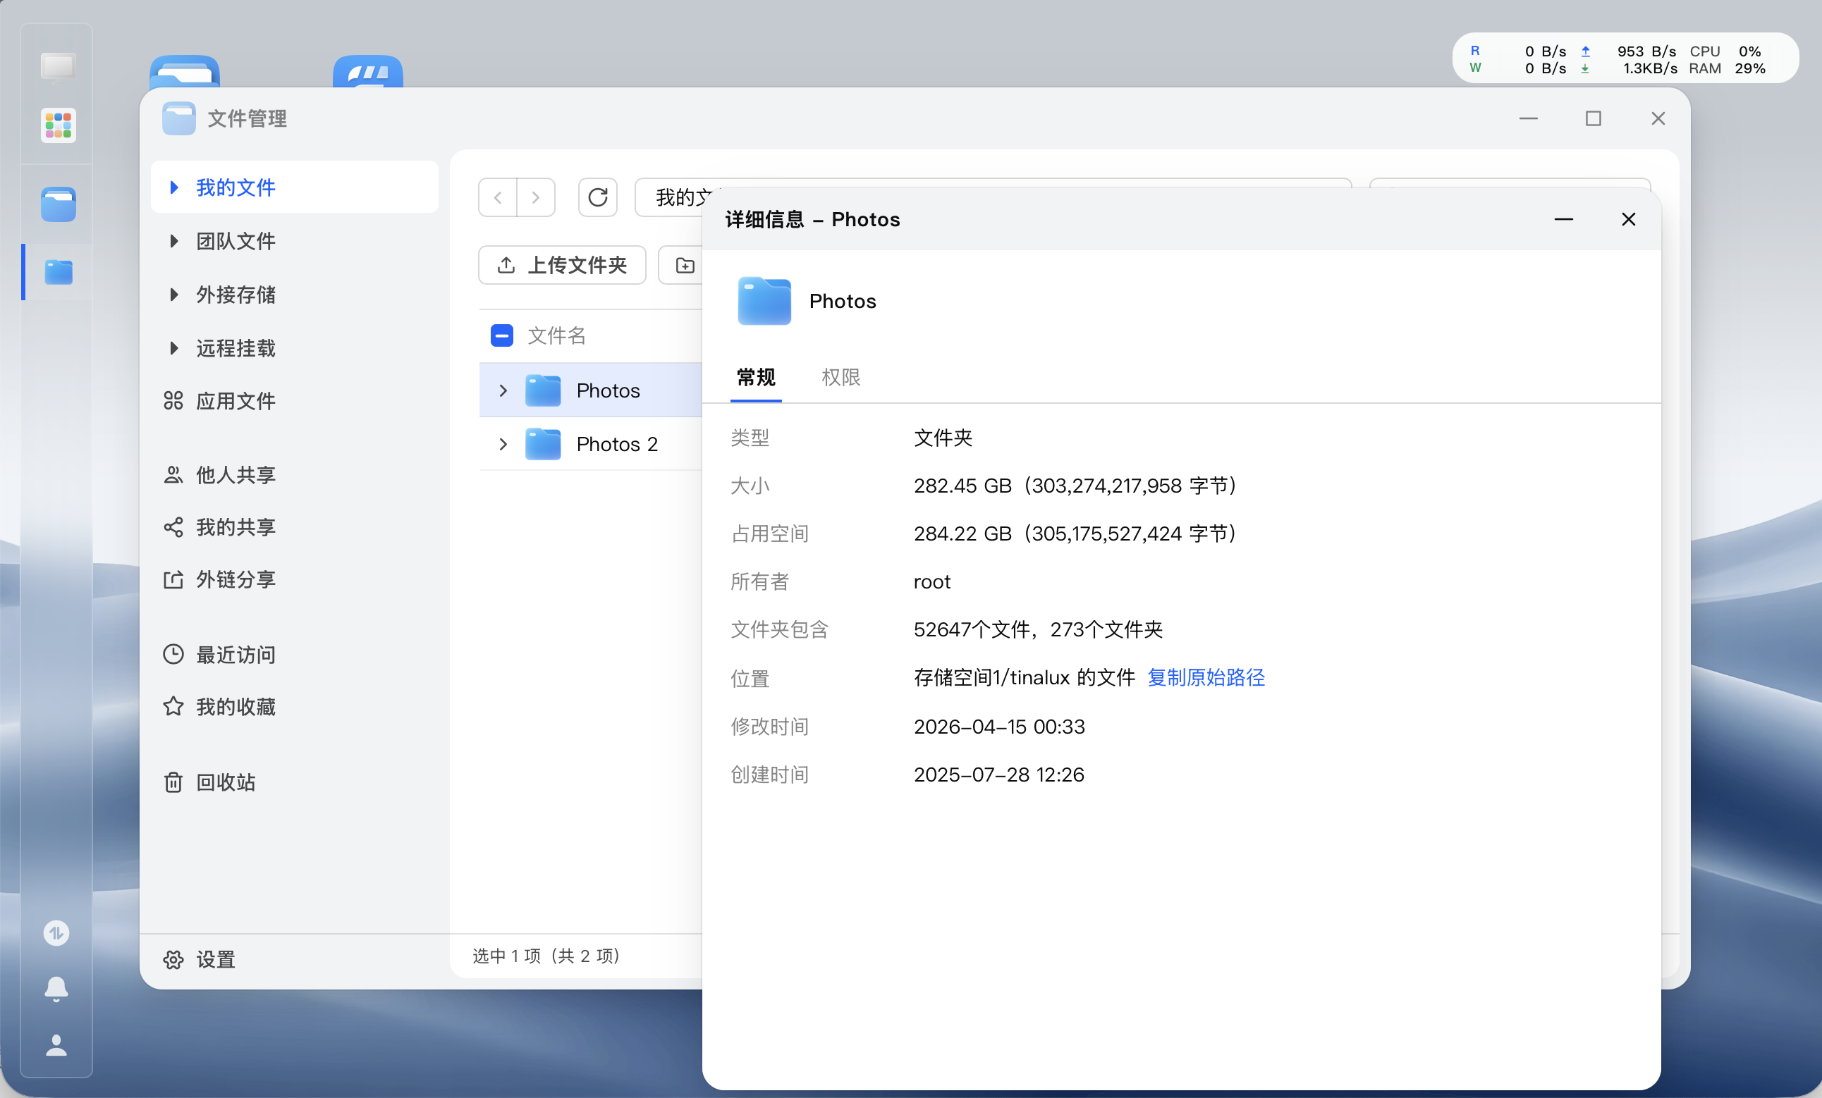Open the transfer tasks panel in the dock
Image resolution: width=1822 pixels, height=1098 pixels.
56,932
